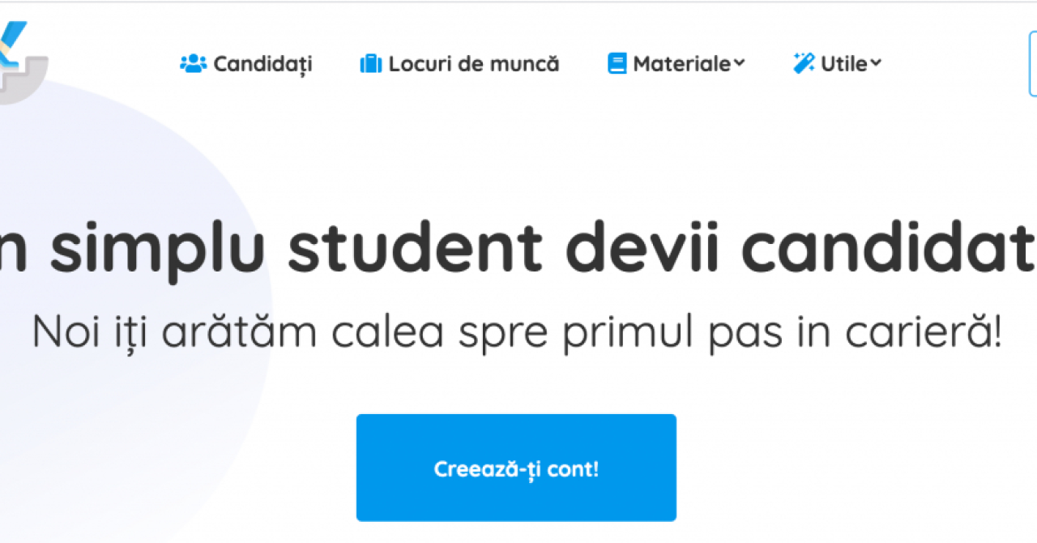This screenshot has height=543, width=1037.
Task: Click the chevron arrow after Materiale
Action: 740,64
